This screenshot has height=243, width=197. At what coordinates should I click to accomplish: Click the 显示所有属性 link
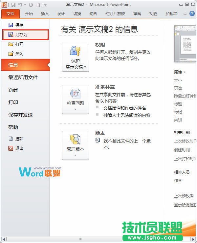coord(185,205)
